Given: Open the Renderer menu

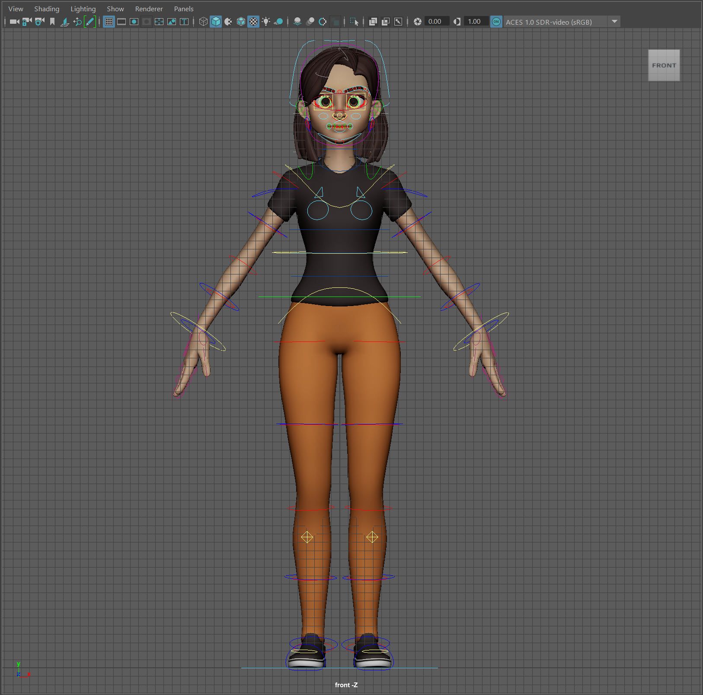Looking at the screenshot, I should [x=149, y=9].
